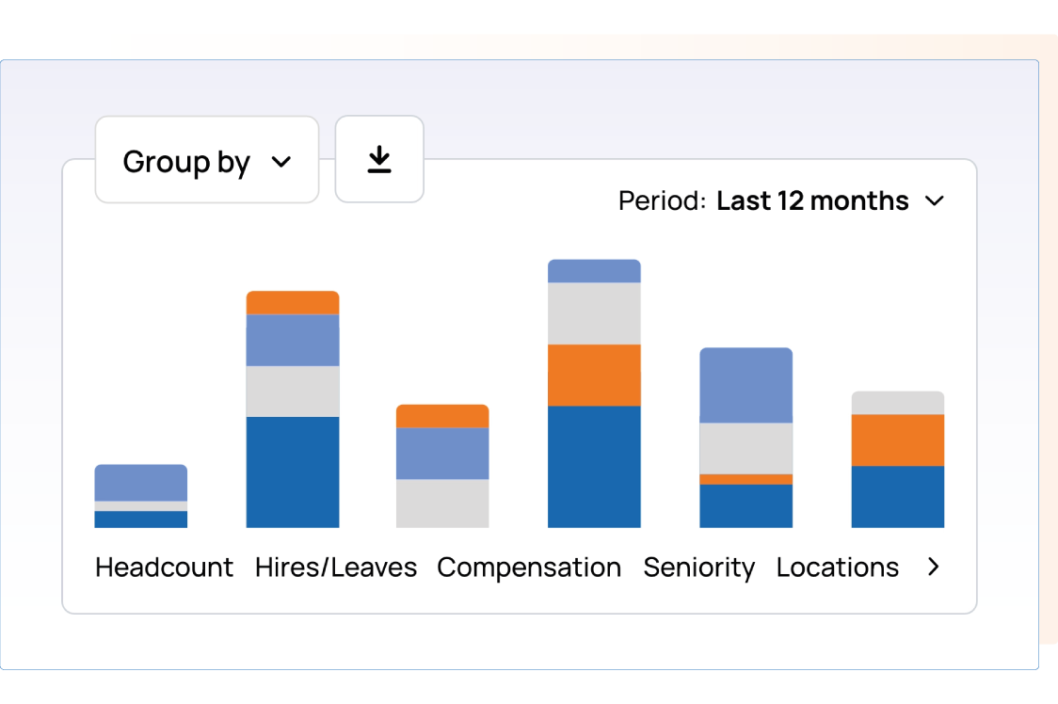Screen dimensions: 1058x704
Task: Go to the Seniority tab
Action: pos(699,568)
